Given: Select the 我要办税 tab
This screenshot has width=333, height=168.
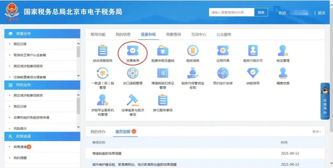Looking at the screenshot, I should (x=148, y=34).
